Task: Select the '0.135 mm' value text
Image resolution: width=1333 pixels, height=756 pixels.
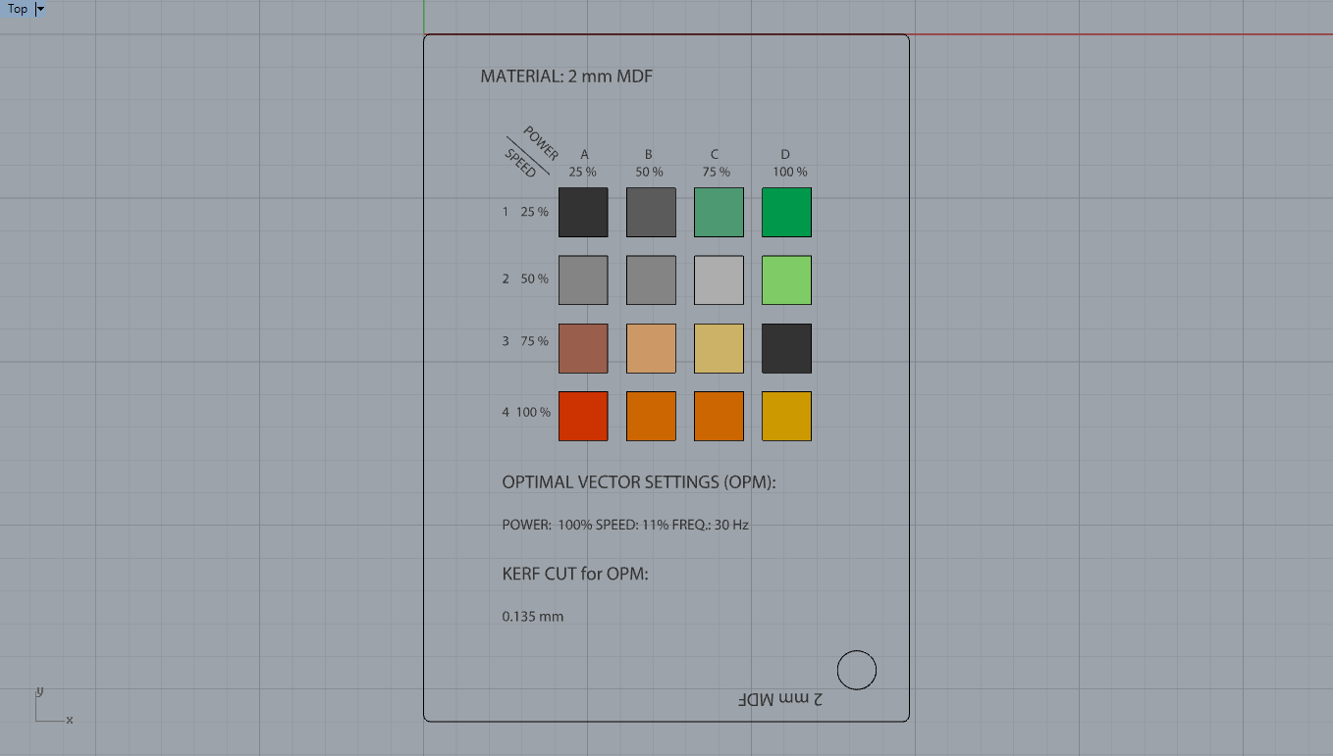Action: coord(533,617)
